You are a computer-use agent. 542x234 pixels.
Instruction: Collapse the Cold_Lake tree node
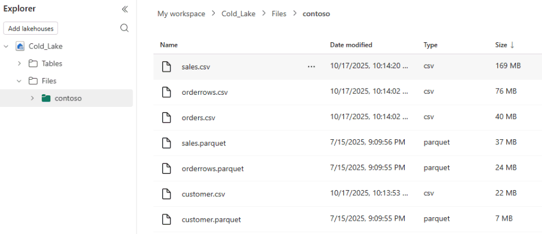6,46
